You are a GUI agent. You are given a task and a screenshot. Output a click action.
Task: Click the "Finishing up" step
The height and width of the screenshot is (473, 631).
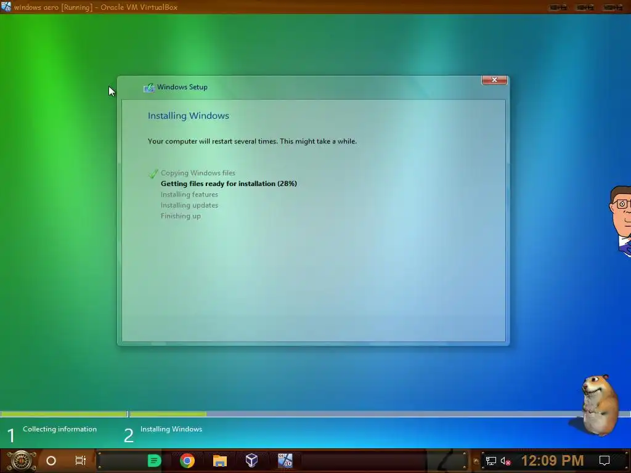pos(181,216)
